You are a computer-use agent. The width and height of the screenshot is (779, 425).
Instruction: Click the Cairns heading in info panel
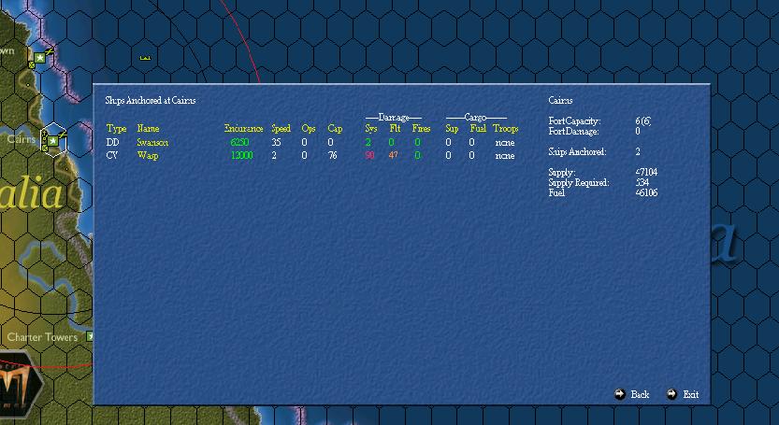coord(560,100)
